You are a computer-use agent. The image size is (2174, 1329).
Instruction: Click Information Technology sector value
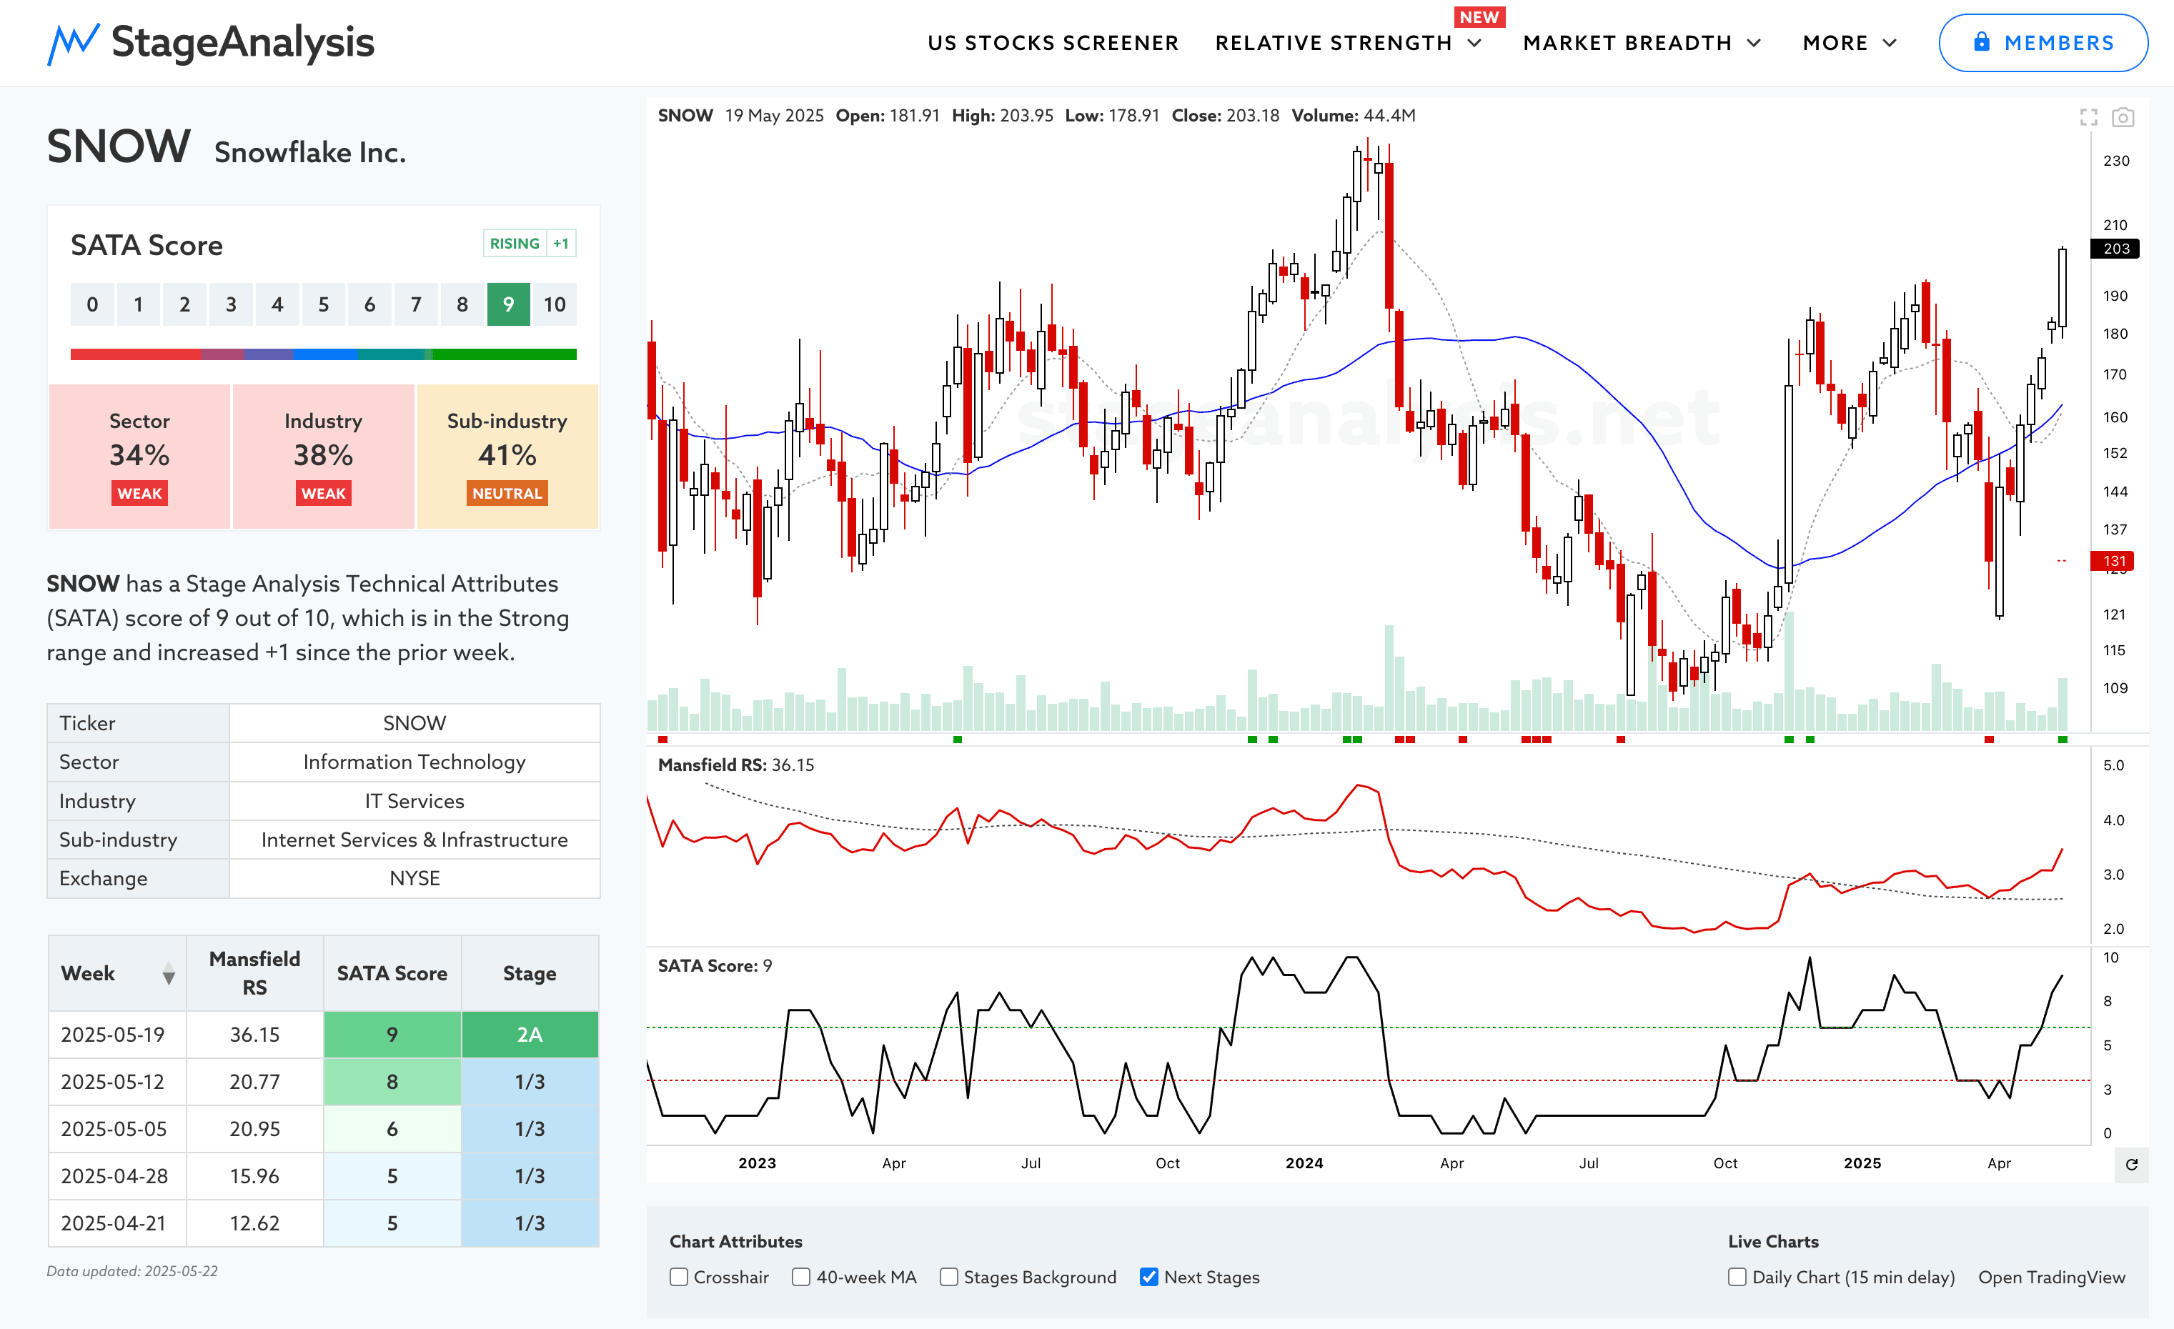point(415,762)
